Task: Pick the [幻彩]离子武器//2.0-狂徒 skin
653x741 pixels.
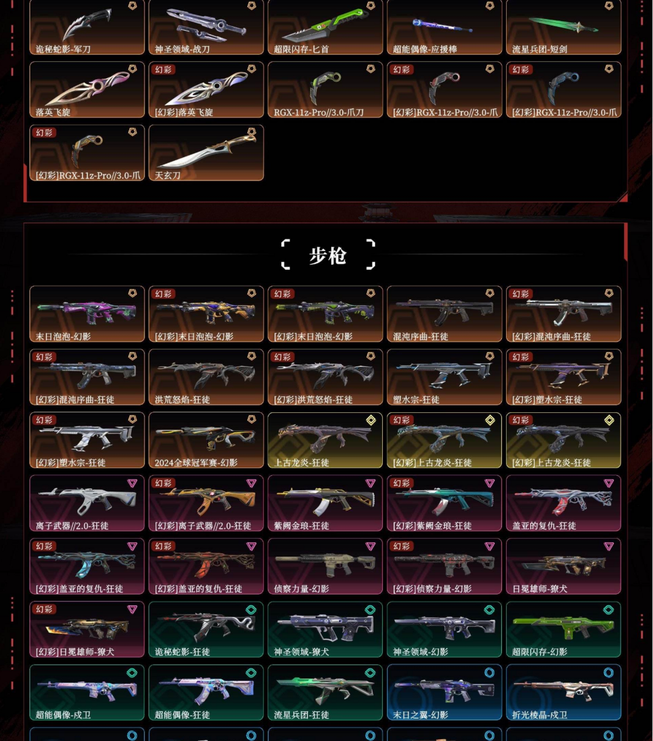Action: [x=206, y=503]
